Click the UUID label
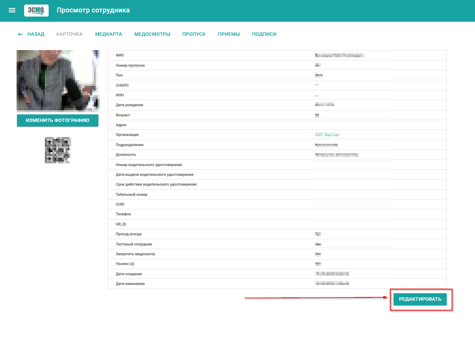This screenshot has width=475, height=341. click(120, 204)
